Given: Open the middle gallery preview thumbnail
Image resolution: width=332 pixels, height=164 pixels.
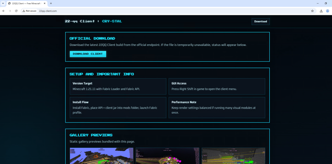Looking at the screenshot, I should pos(168,156).
